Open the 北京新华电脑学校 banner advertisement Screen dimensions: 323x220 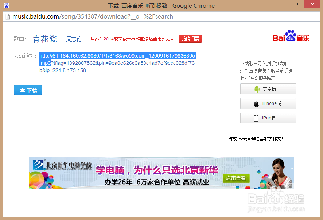(161, 173)
